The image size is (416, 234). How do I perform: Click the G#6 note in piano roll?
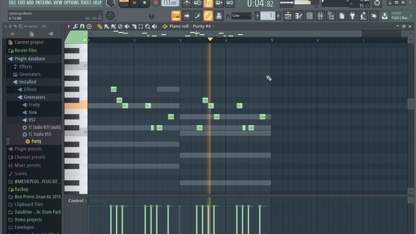[x=113, y=89]
